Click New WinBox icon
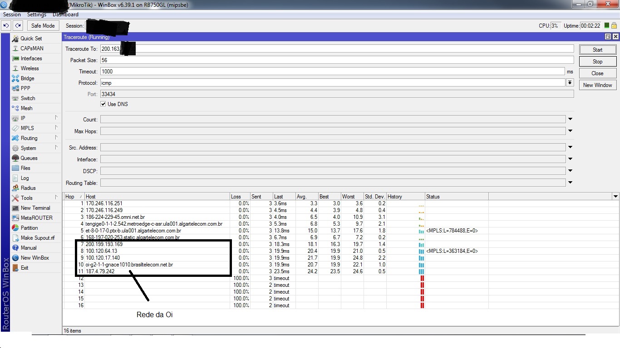 click(x=15, y=258)
